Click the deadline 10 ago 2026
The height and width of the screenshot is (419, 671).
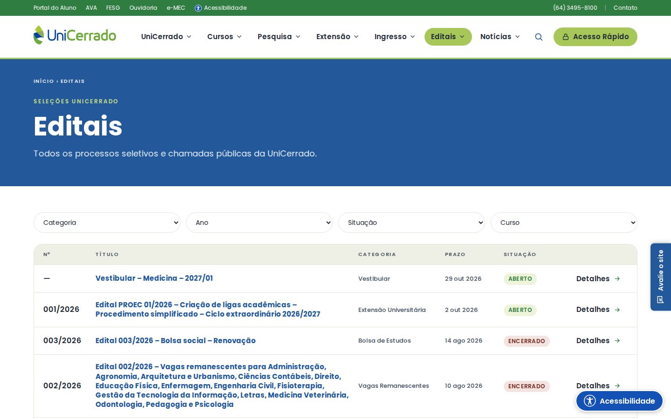[x=464, y=386]
